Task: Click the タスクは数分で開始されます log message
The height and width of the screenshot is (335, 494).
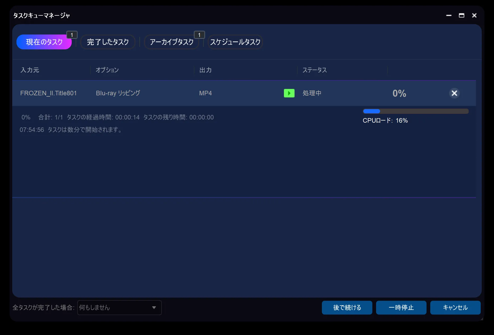Action: [85, 130]
